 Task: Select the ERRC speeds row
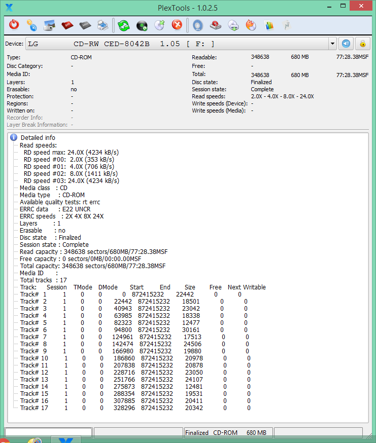(62, 216)
